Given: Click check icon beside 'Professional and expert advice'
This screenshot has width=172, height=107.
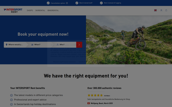Looking at the screenshot, I should 11,100.
